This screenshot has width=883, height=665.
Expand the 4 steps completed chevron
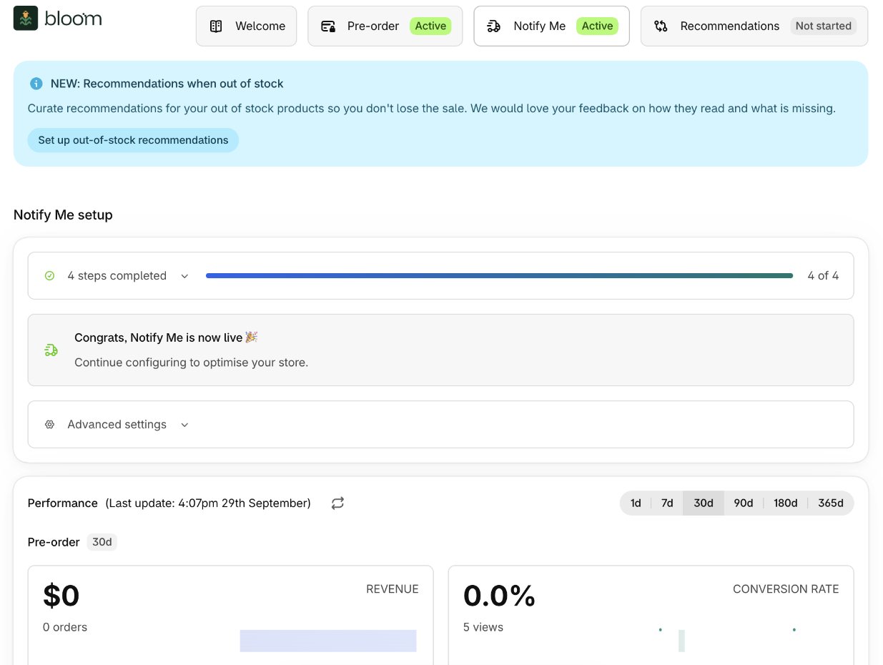click(x=184, y=276)
